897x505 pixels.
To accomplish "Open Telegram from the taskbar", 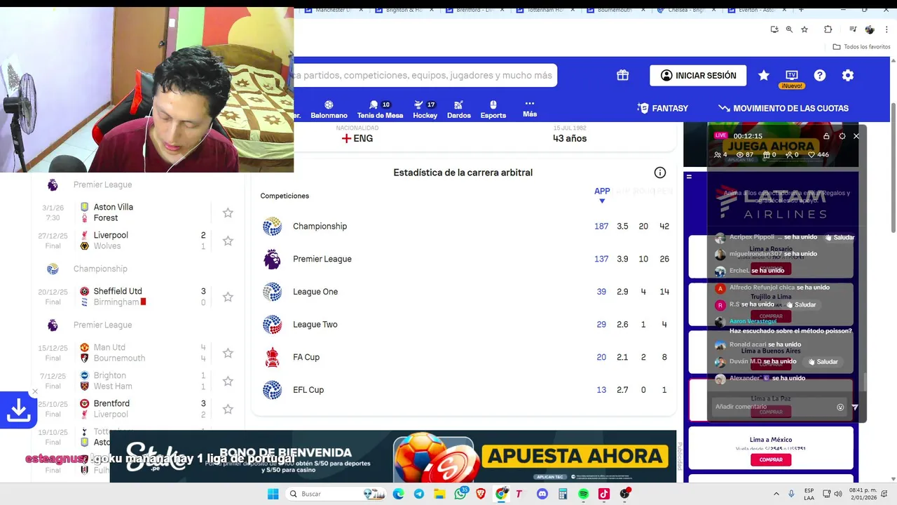I will tap(419, 494).
